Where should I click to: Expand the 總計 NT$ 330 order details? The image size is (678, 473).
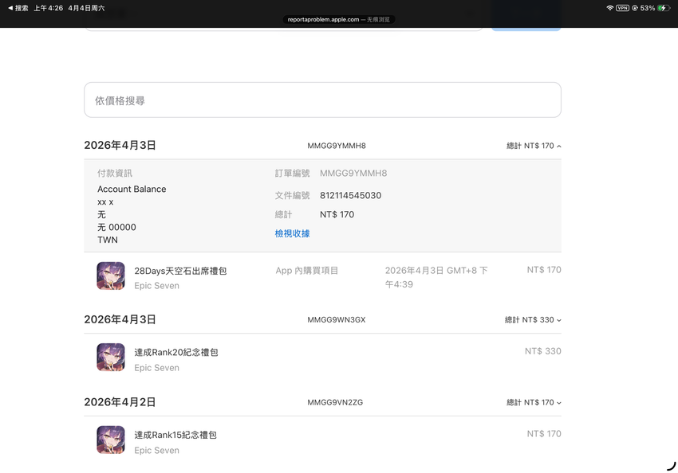[533, 320]
